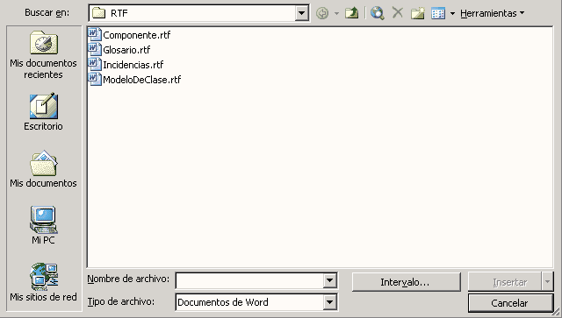Select Mi PC in the sidebar
562x318 pixels.
click(x=43, y=225)
